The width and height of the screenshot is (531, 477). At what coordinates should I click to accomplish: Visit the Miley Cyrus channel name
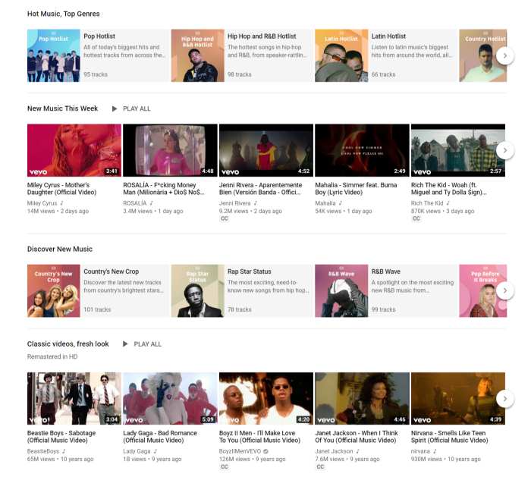tap(42, 203)
